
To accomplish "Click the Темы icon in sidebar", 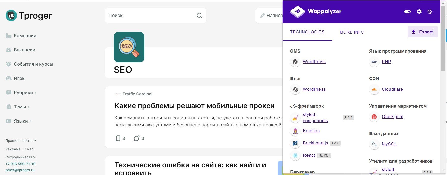I will click(x=9, y=107).
